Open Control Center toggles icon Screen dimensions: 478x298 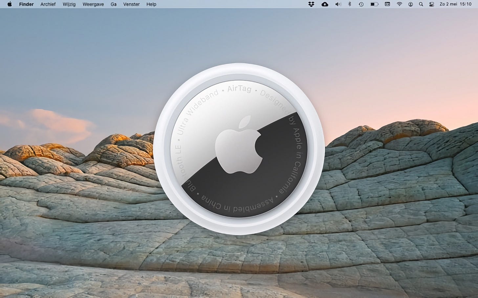(432, 4)
